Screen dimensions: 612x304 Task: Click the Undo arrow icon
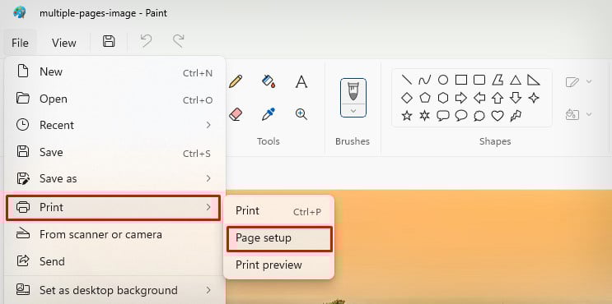(146, 41)
